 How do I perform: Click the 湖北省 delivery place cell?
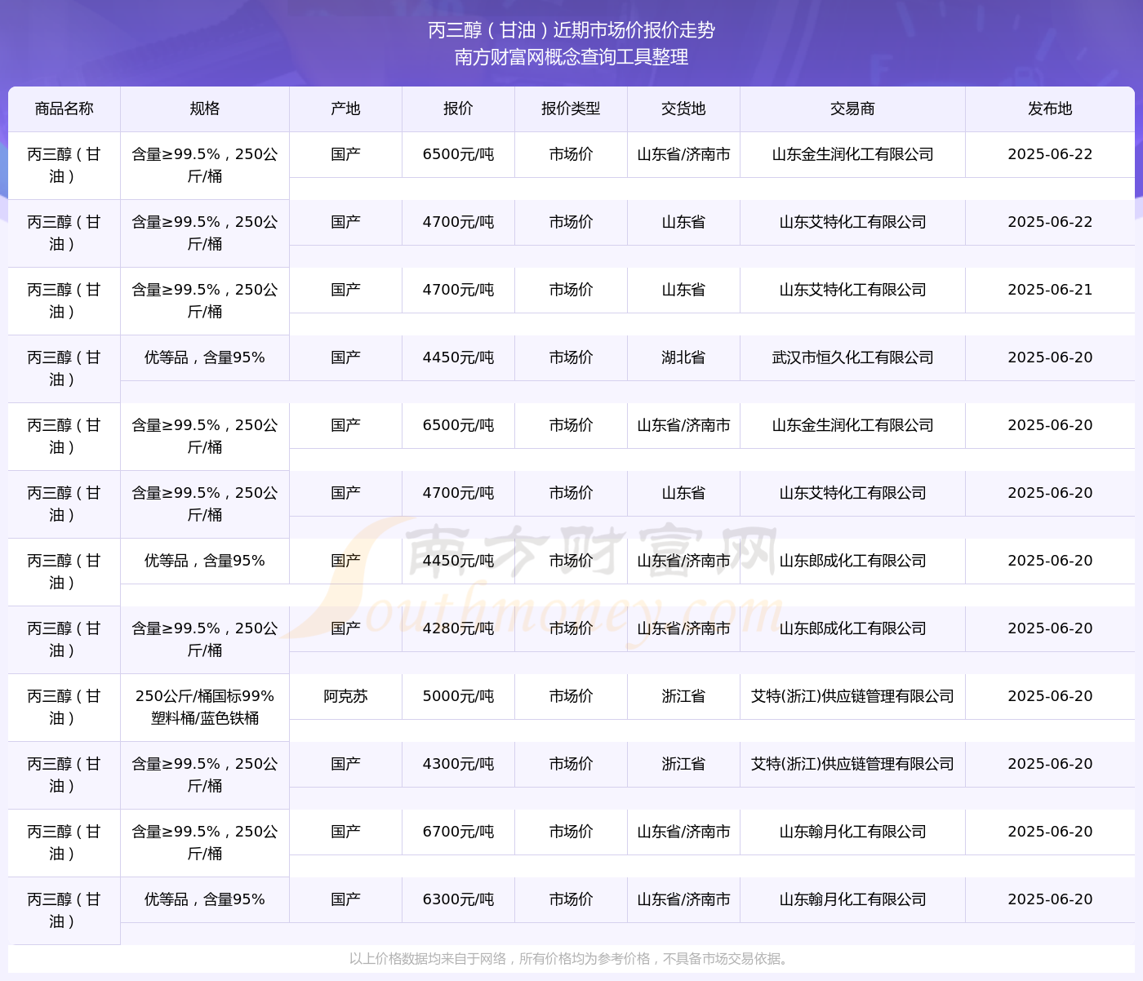[683, 357]
